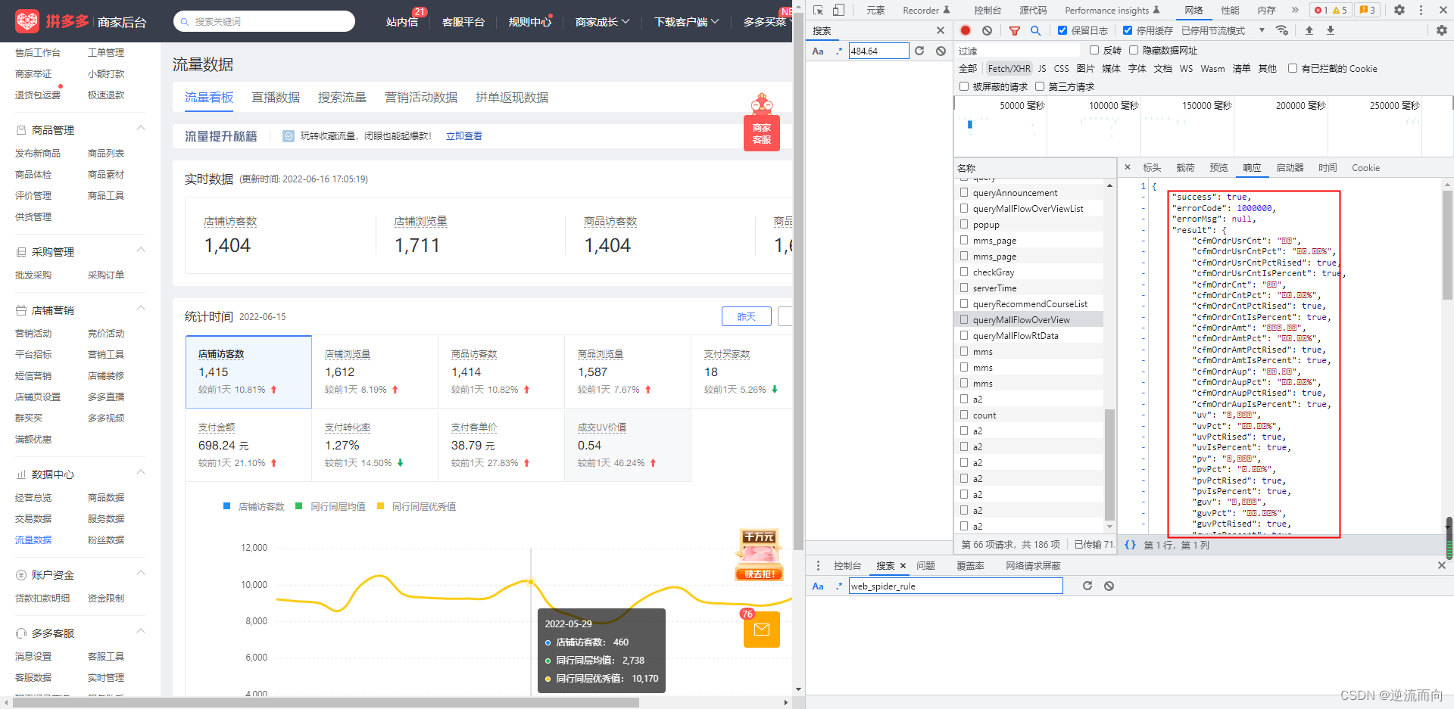Click the red merchant customer service robot
The image size is (1454, 709).
tap(762, 123)
